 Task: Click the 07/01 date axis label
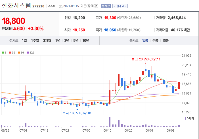coord(23,131)
